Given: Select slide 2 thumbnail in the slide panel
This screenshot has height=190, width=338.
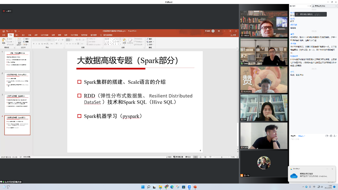Looking at the screenshot, I should pyautogui.click(x=17, y=82).
